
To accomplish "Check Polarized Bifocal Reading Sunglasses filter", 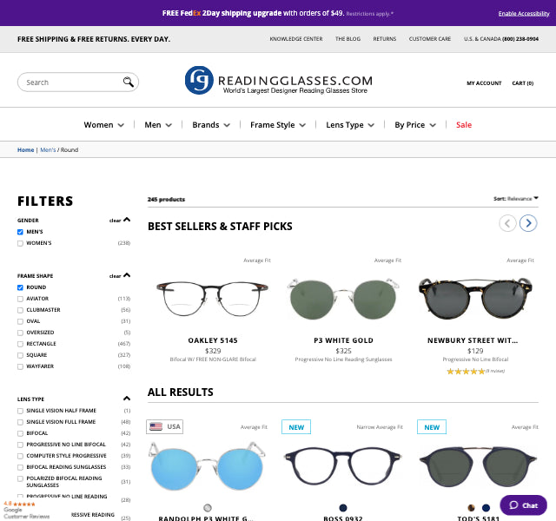I will (20, 478).
